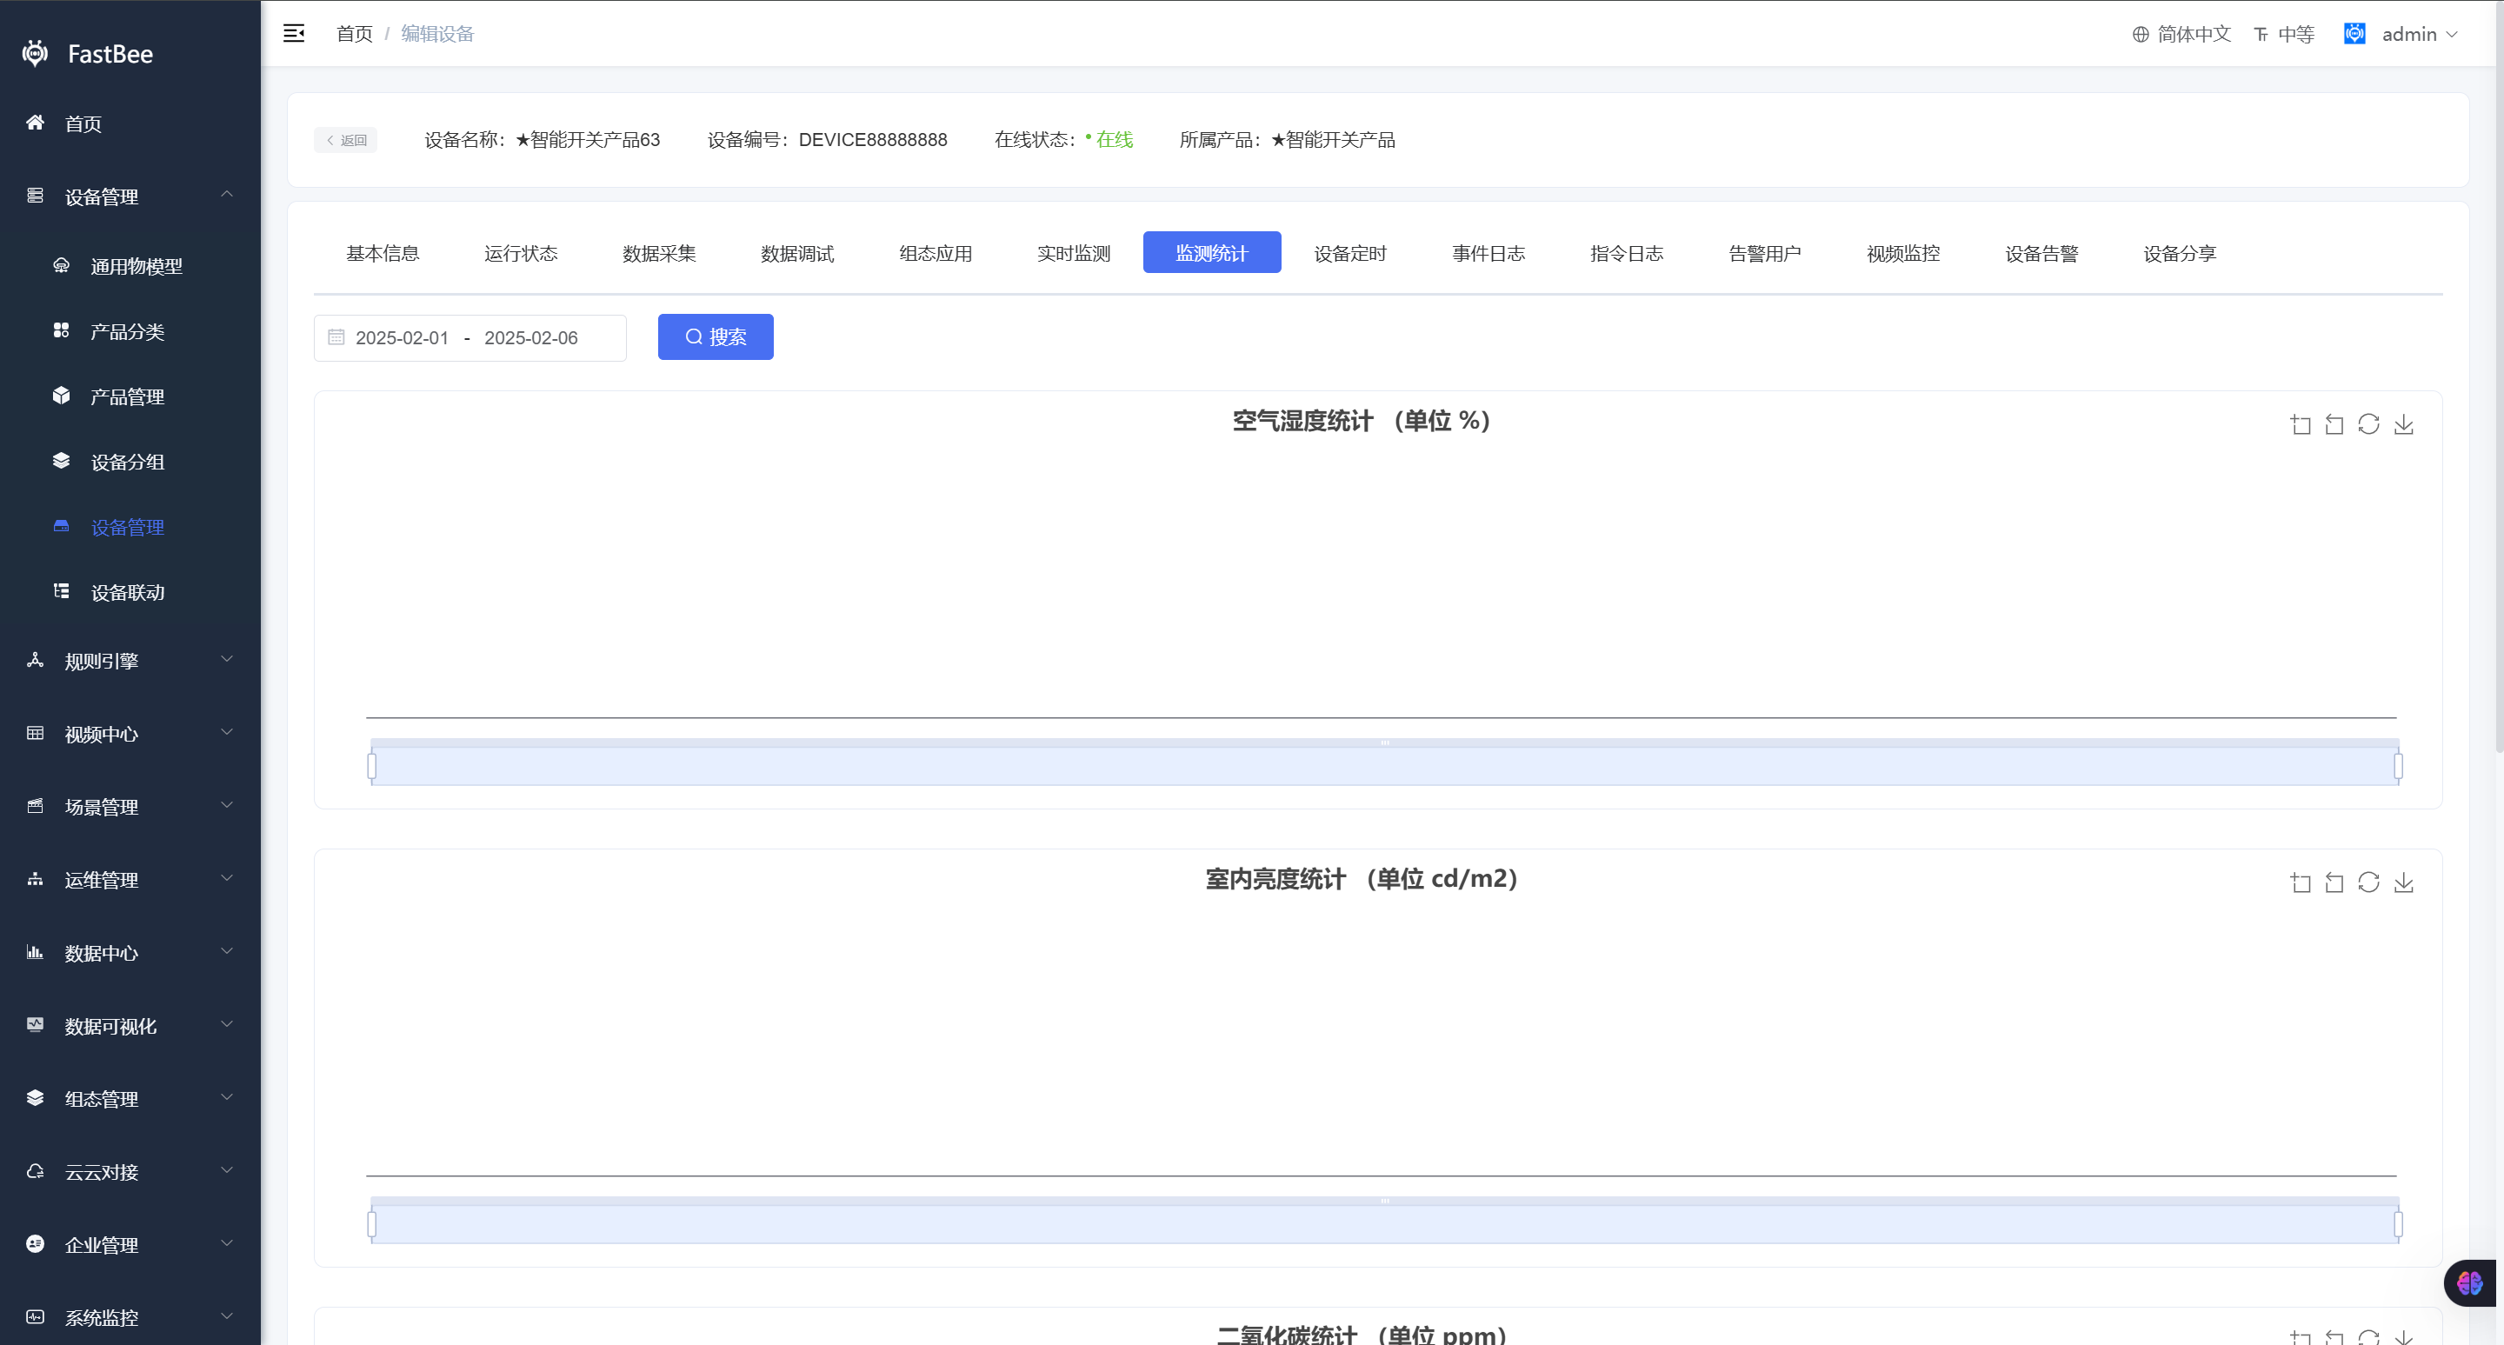Click left handle of 室内亮度 zoom slider
The width and height of the screenshot is (2504, 1345).
(x=371, y=1224)
